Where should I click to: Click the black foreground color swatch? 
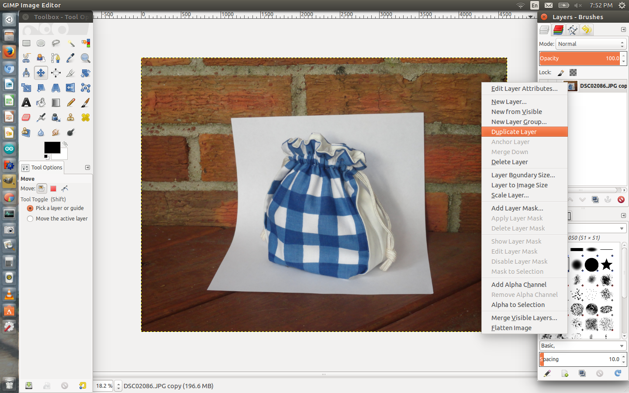52,148
